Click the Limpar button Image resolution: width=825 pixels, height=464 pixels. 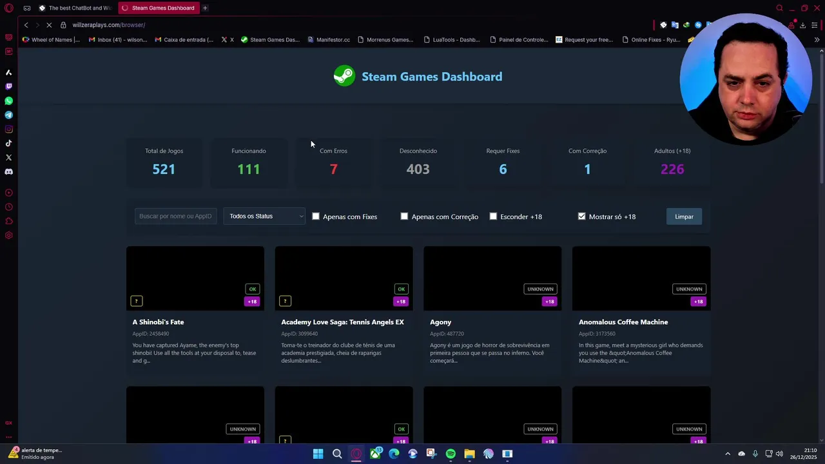coord(684,217)
